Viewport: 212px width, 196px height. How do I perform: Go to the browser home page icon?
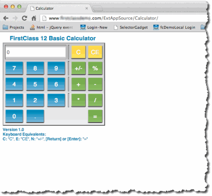pos(34,18)
